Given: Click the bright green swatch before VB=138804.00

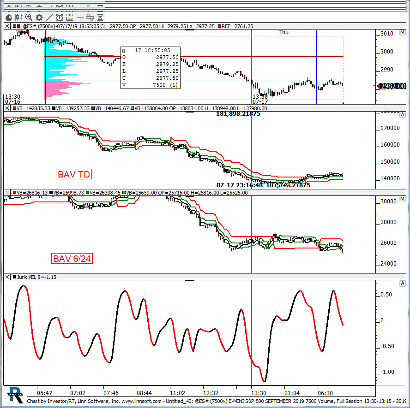Looking at the screenshot, I should tap(133, 108).
